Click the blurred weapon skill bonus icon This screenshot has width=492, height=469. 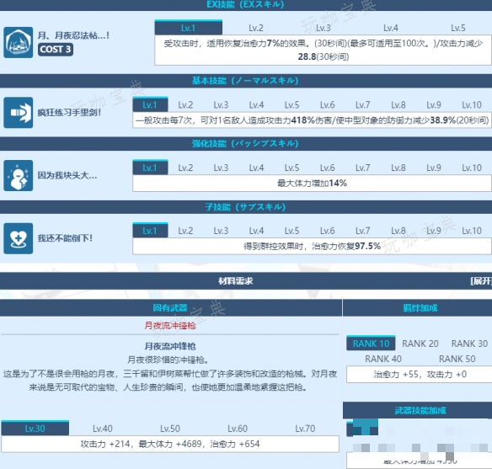362,428
